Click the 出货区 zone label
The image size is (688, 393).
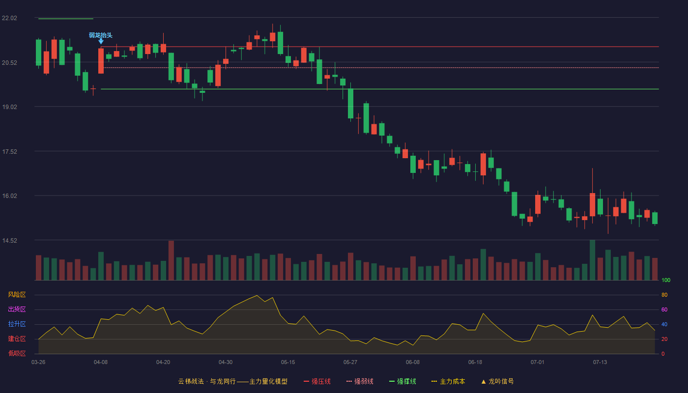point(17,309)
